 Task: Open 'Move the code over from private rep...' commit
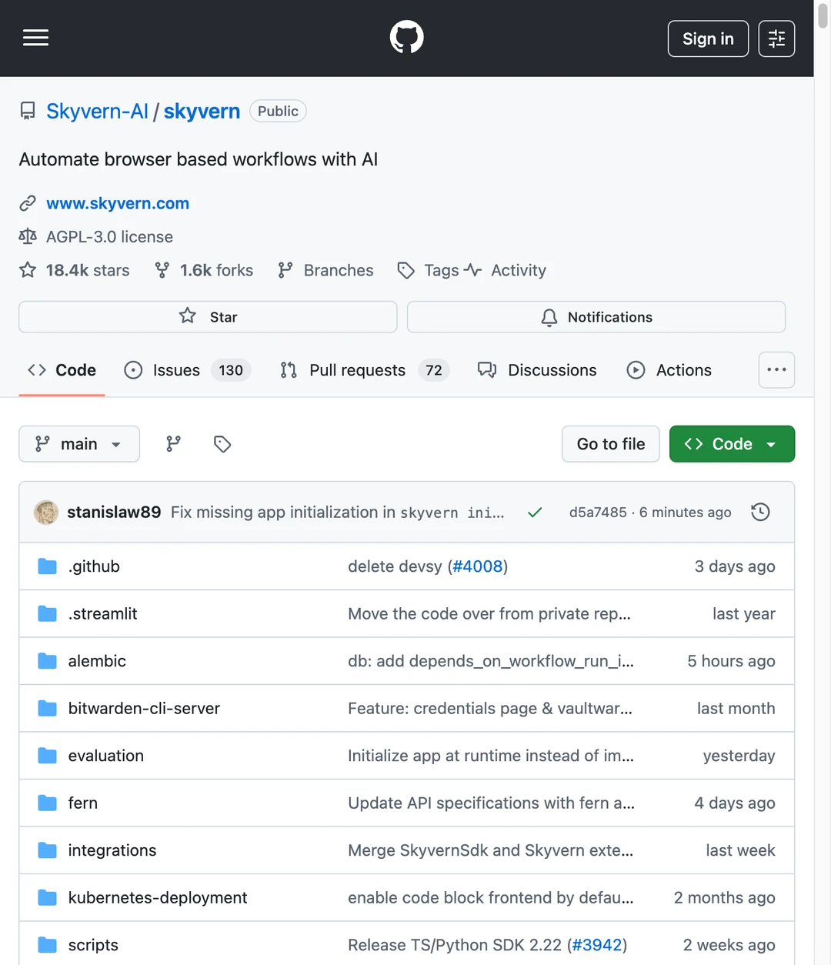tap(489, 613)
